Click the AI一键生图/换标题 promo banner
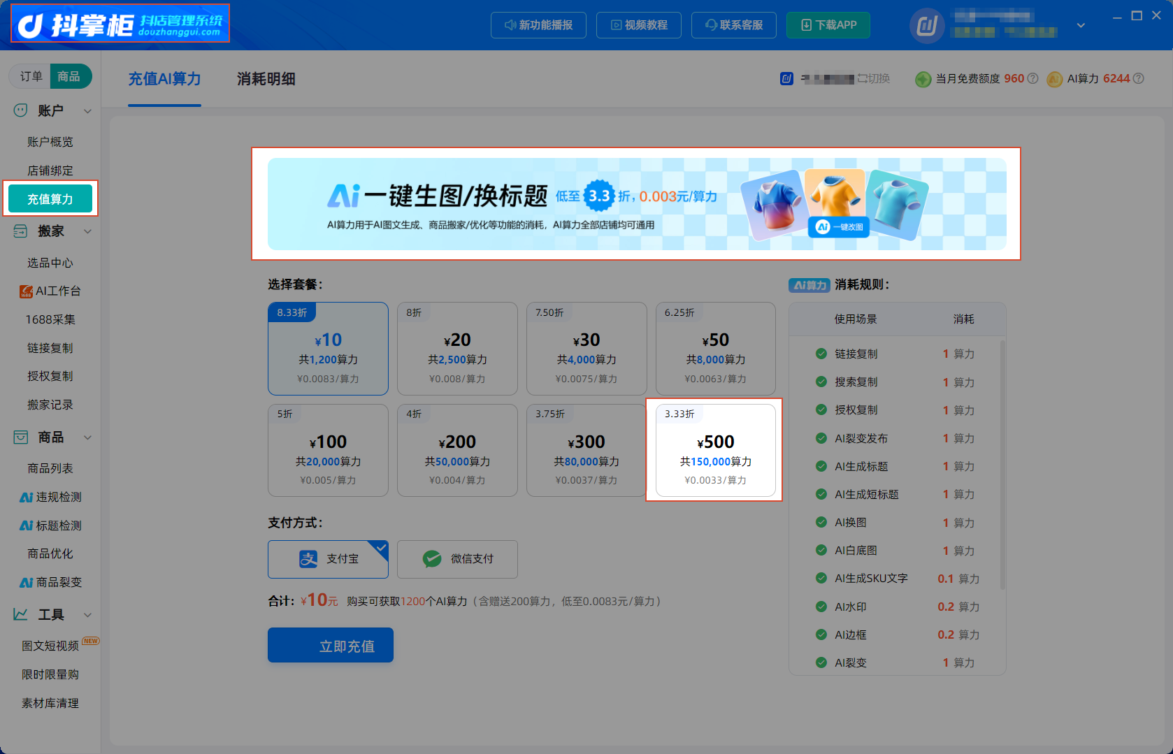The height and width of the screenshot is (754, 1173). point(637,204)
